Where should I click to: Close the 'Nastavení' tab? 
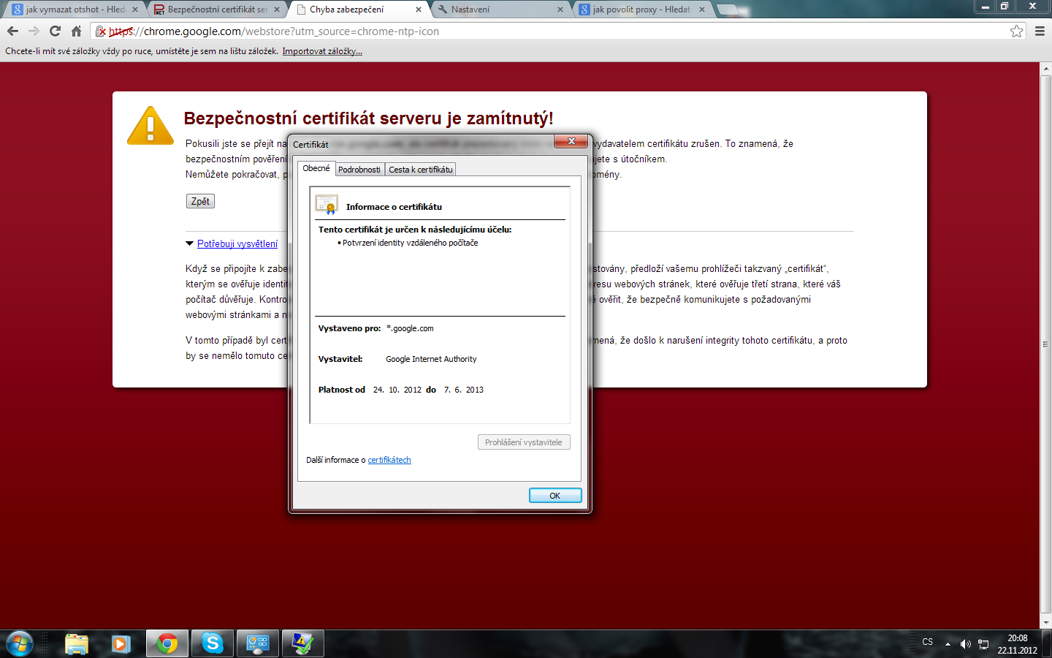[x=560, y=10]
